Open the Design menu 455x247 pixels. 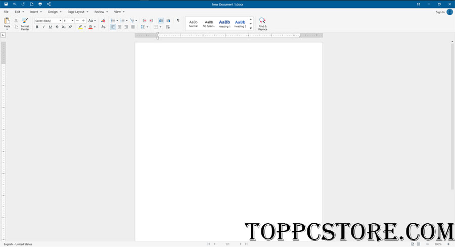click(x=55, y=12)
